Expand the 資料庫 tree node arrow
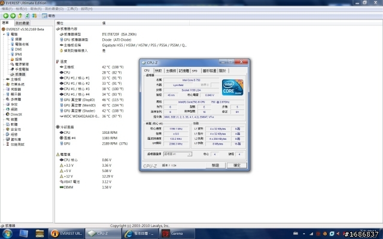383x239 pixels. (x=4, y=139)
